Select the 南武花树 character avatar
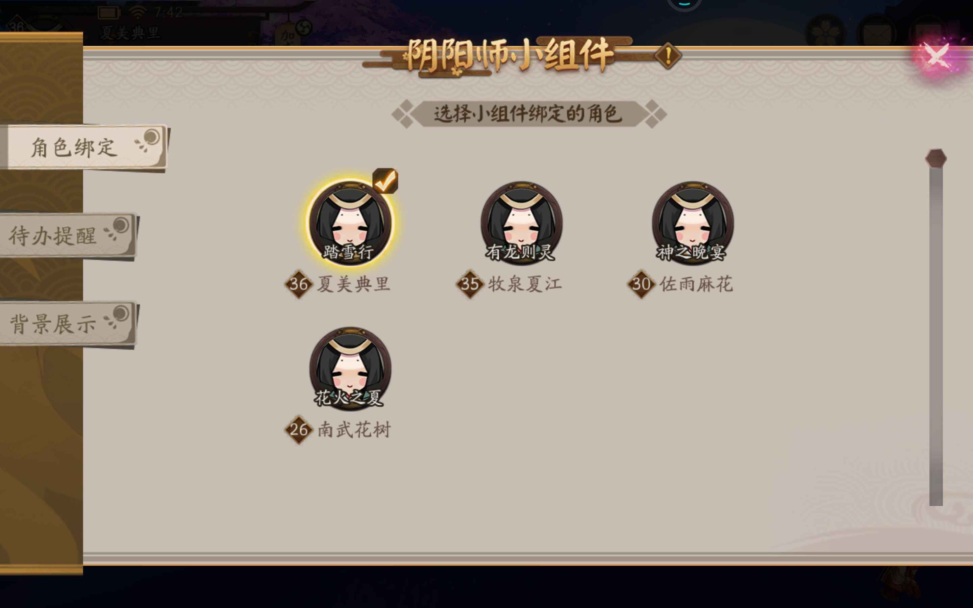Screen dimensions: 973x608 click(x=350, y=368)
